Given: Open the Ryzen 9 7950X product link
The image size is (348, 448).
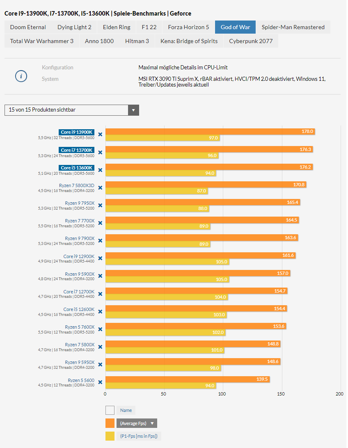Looking at the screenshot, I should click(x=80, y=203).
